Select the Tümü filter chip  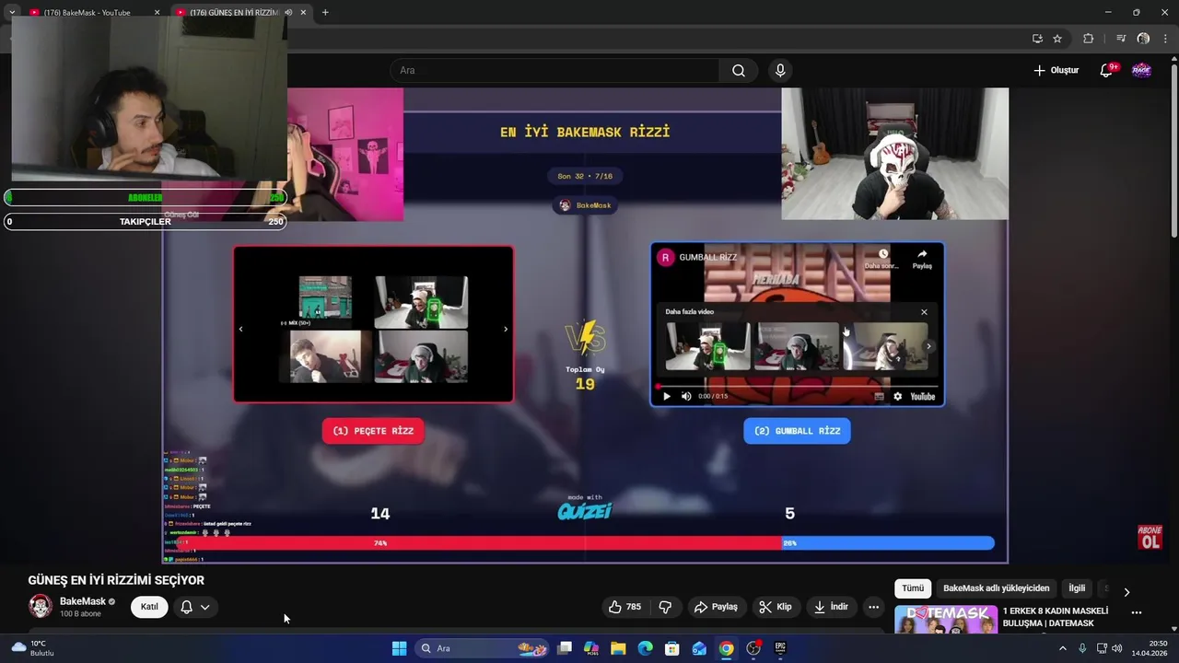click(x=913, y=588)
